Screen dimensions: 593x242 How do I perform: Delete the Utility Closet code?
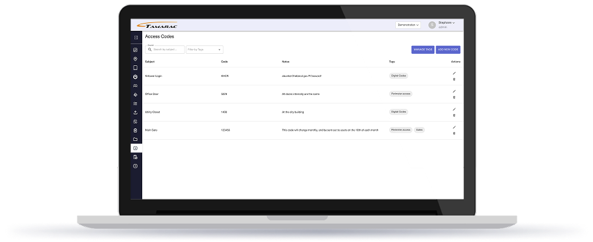point(454,116)
